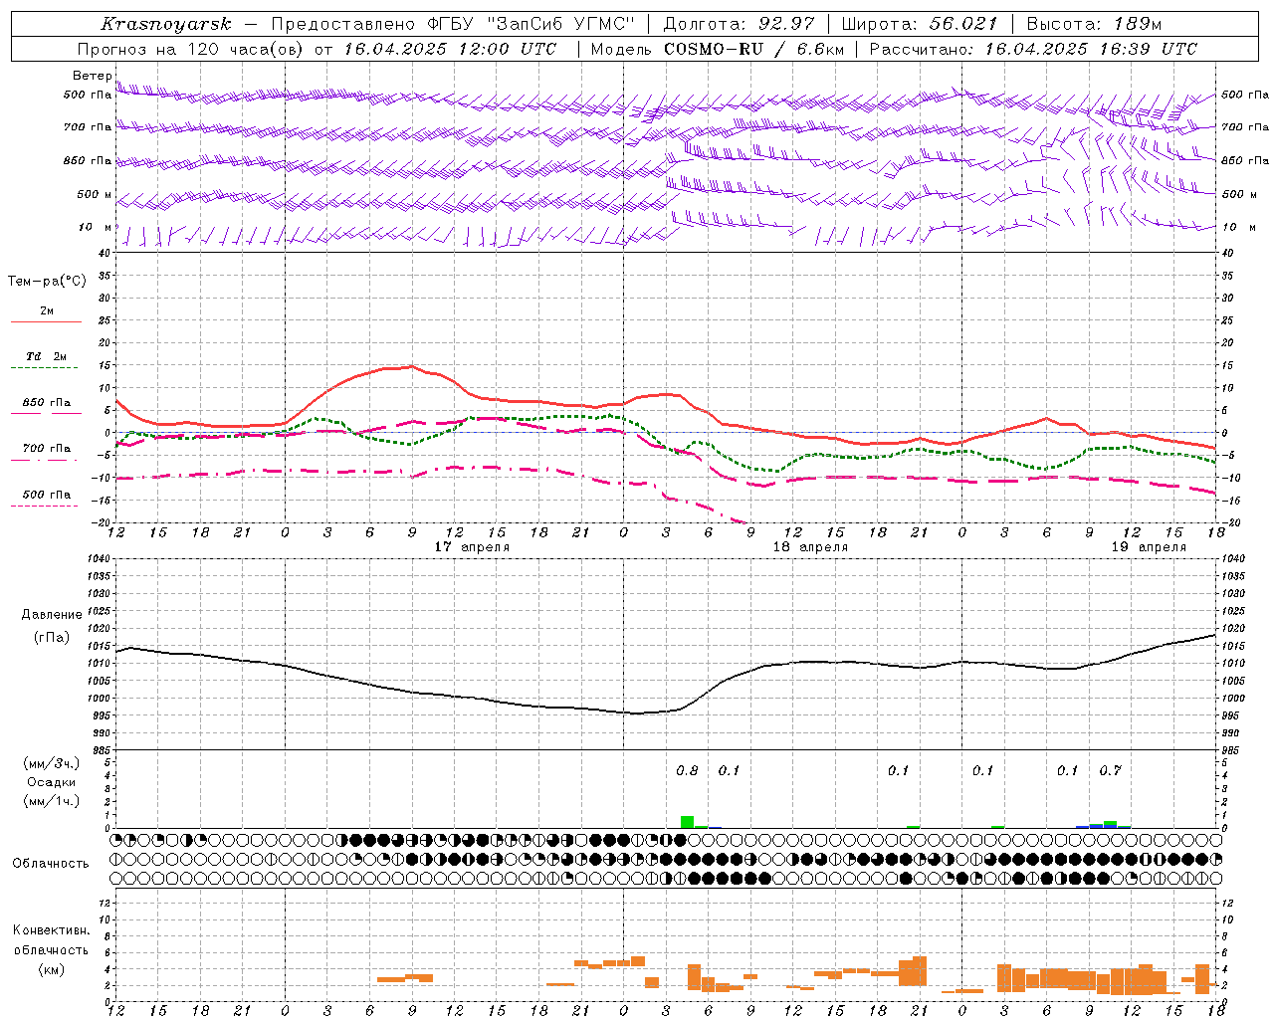Click the "17 апреля" date label
Viewport: 1274px width, 1019px height.
[472, 547]
